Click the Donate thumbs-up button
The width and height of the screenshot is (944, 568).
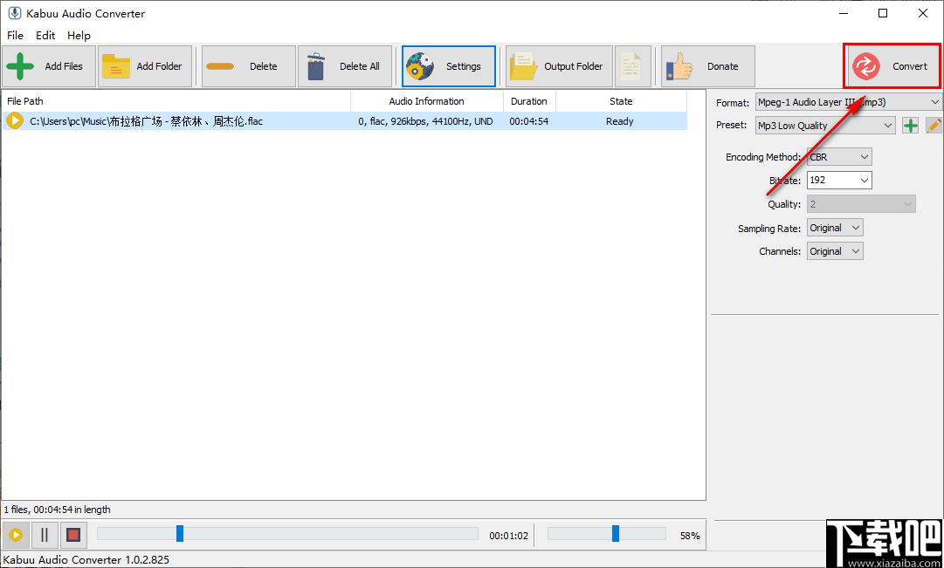708,66
